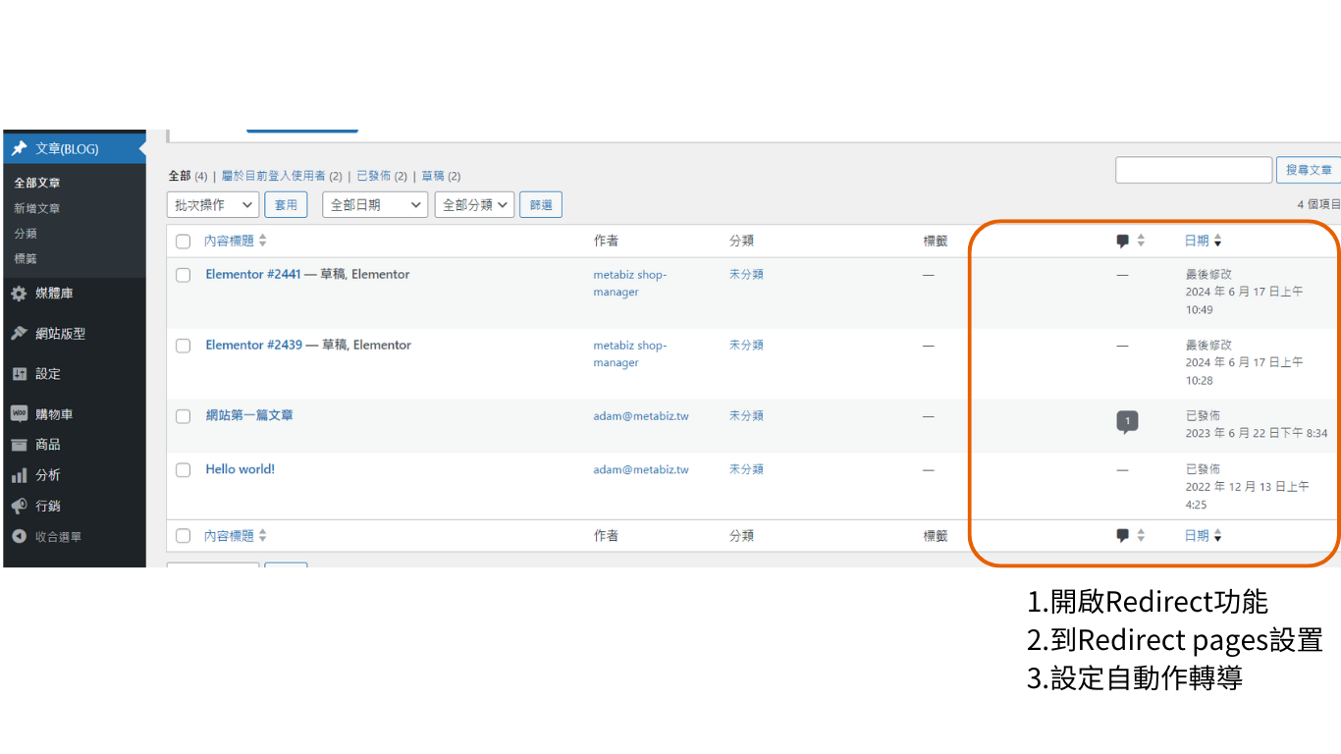The height and width of the screenshot is (754, 1341).
Task: Click the comment bubble showing 1 comment
Action: (x=1127, y=422)
